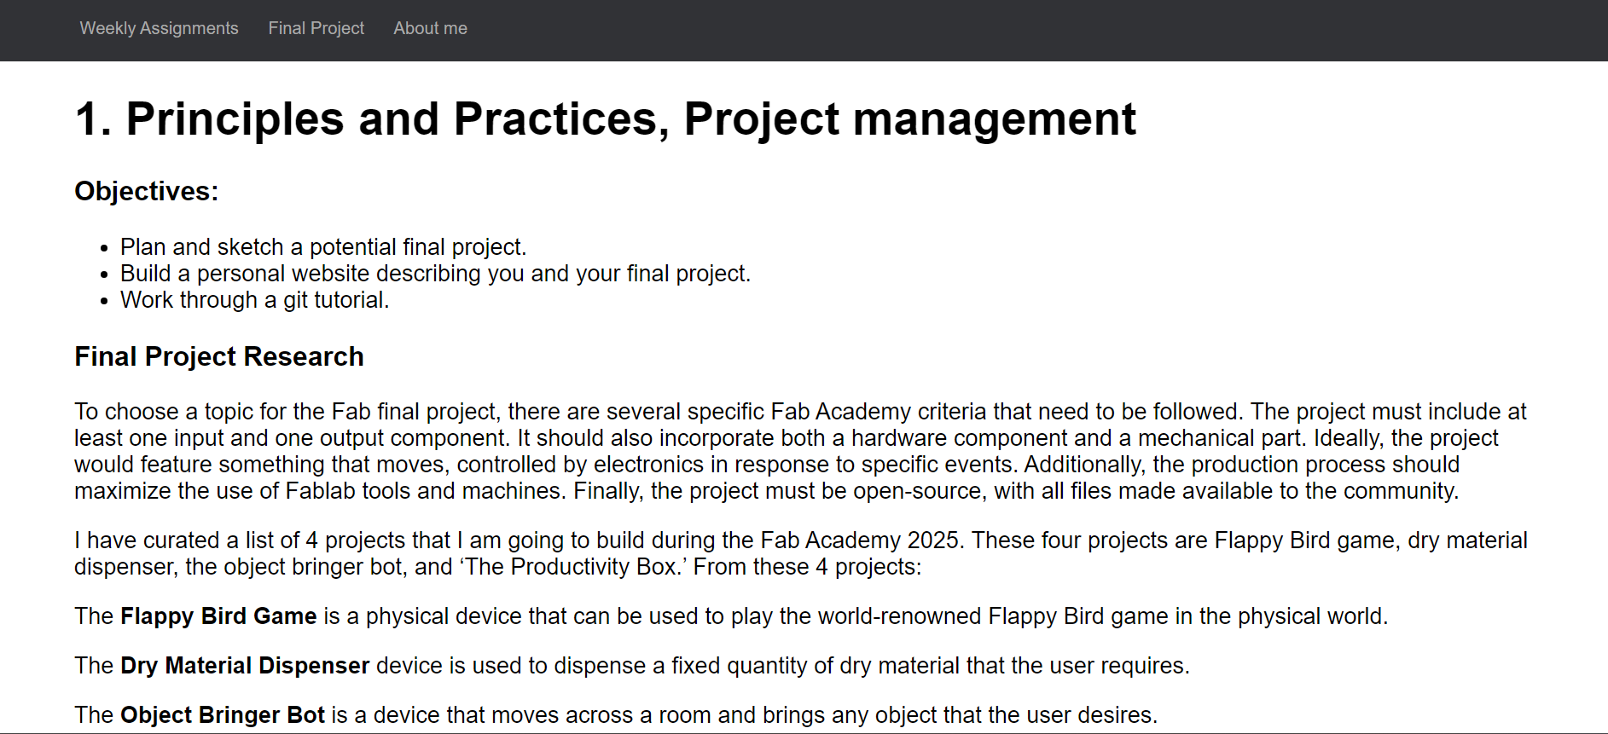The width and height of the screenshot is (1608, 734).
Task: Click the bullet dot before 'Plan and sketch'
Action: 104,249
